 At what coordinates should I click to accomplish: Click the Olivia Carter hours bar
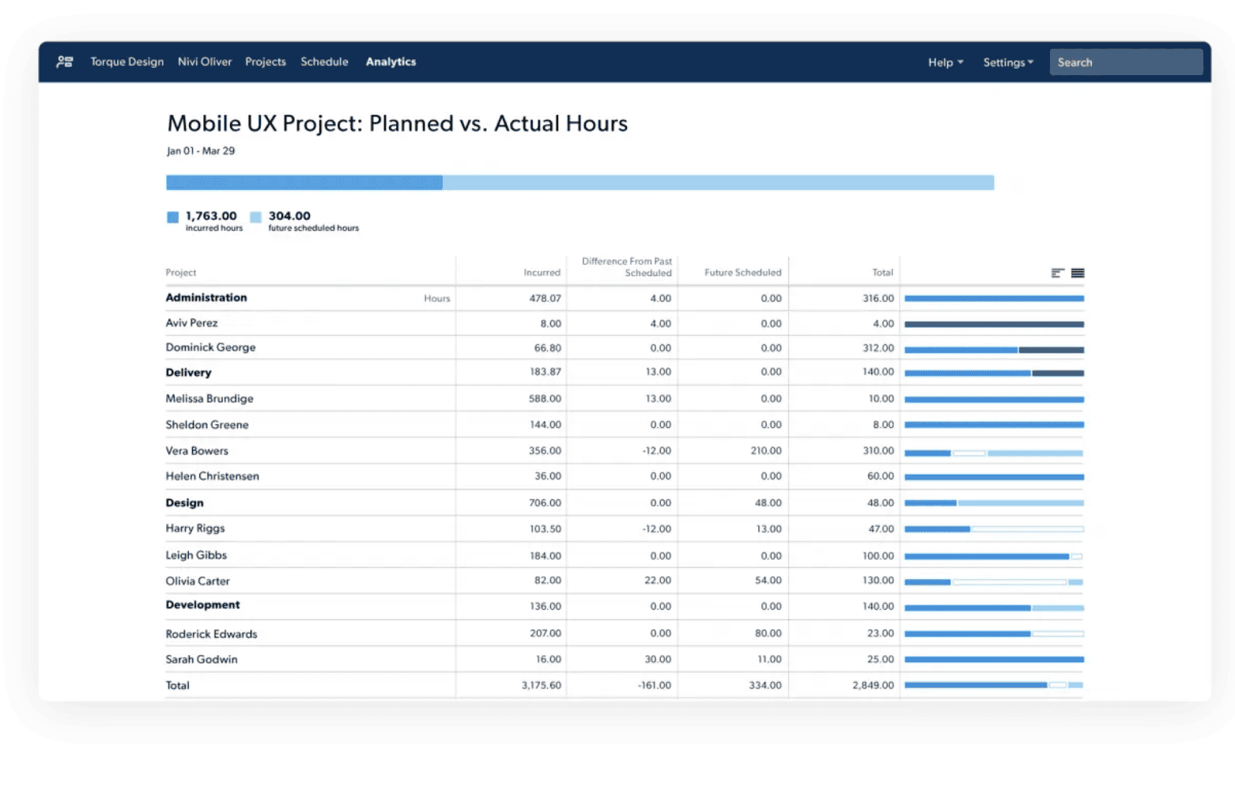click(x=993, y=582)
